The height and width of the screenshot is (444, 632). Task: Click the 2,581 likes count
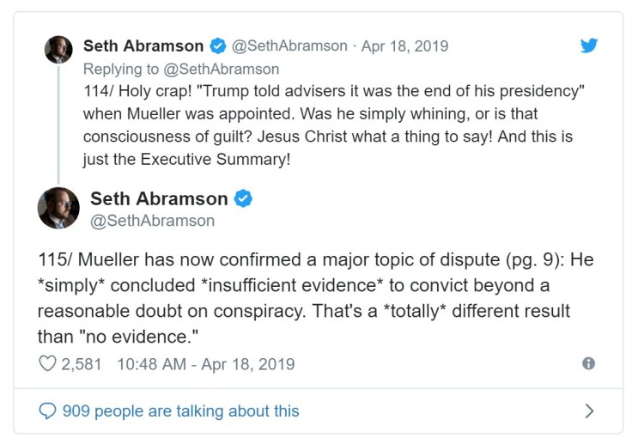82,364
